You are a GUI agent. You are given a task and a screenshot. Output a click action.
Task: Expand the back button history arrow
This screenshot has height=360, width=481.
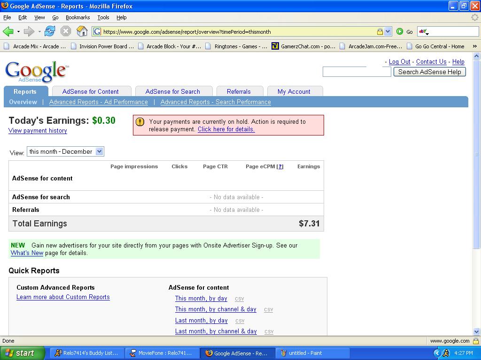tap(18, 31)
